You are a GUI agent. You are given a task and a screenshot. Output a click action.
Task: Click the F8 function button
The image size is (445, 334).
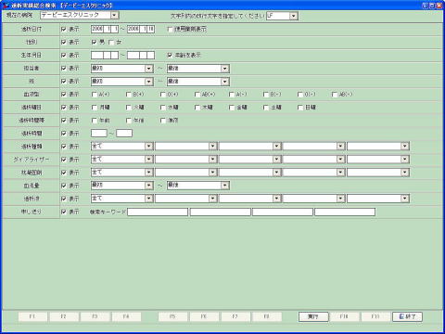pyautogui.click(x=266, y=316)
